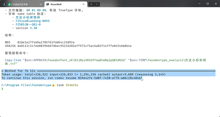Click the 哈希 heading
Image resolution: width=220 pixels, height=117 pixels.
(9, 35)
